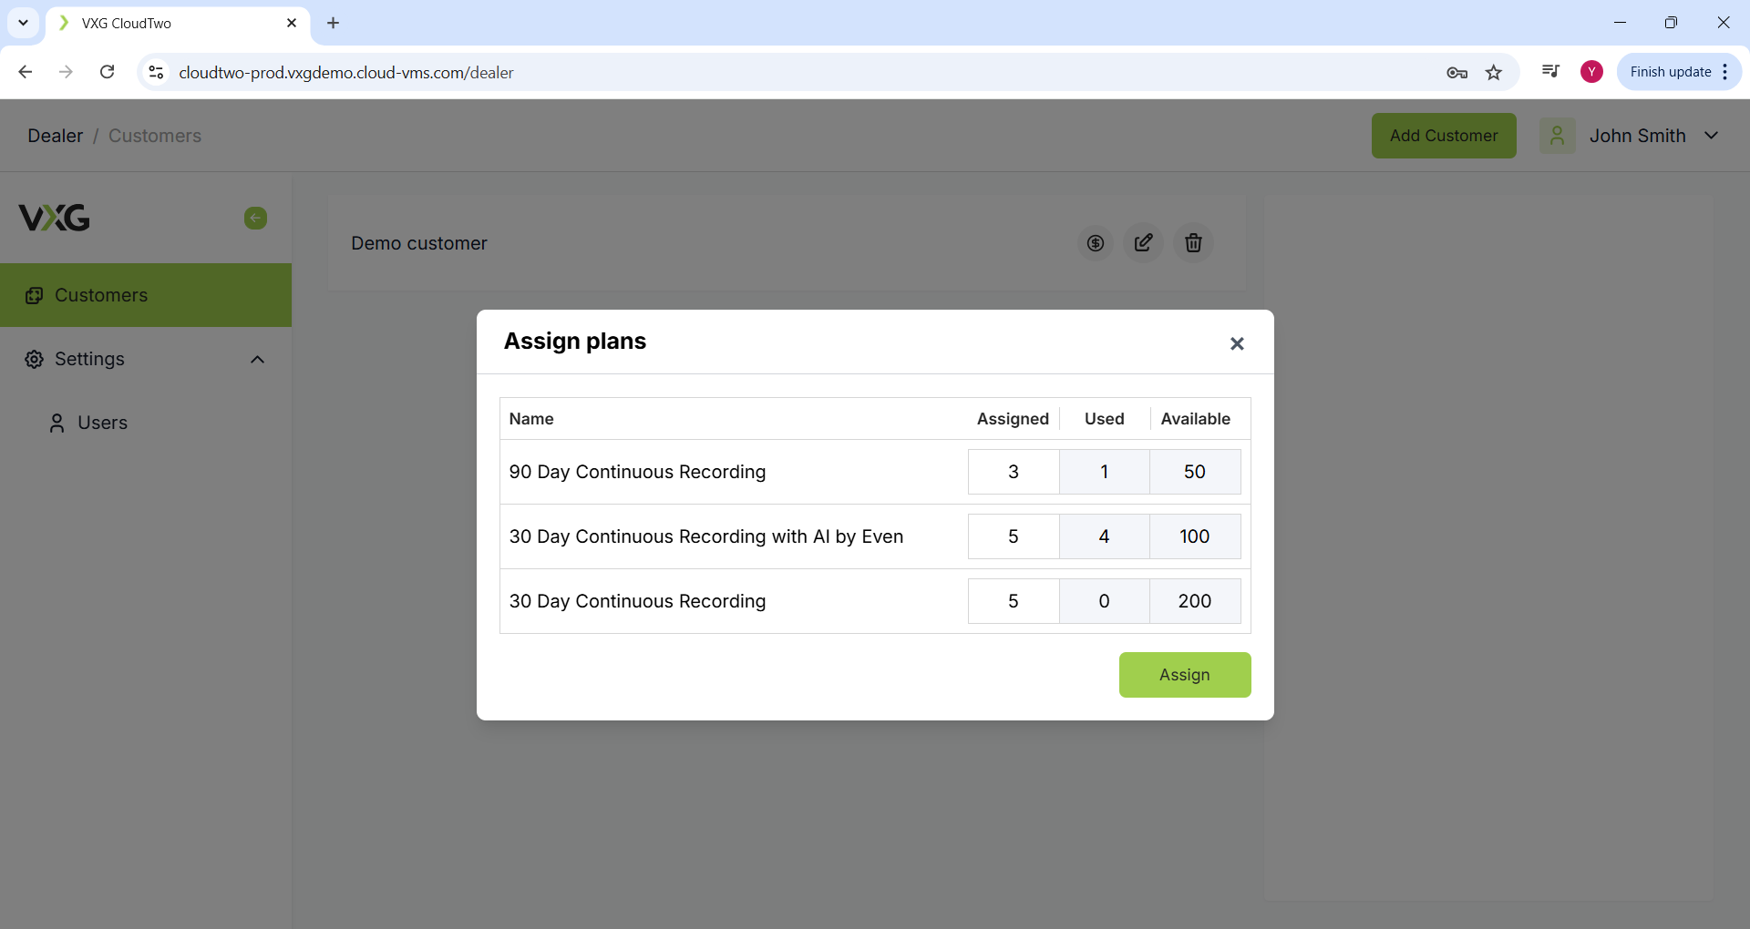The image size is (1750, 929).
Task: Collapse the Settings section chevron
Action: coord(257,360)
